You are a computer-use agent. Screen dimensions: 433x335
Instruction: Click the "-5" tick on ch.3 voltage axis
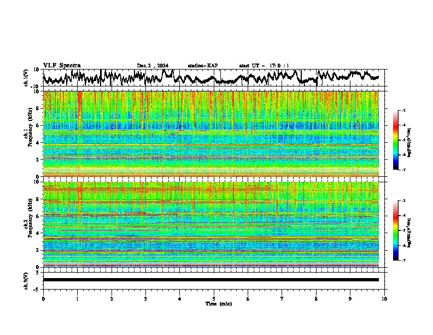click(37, 290)
